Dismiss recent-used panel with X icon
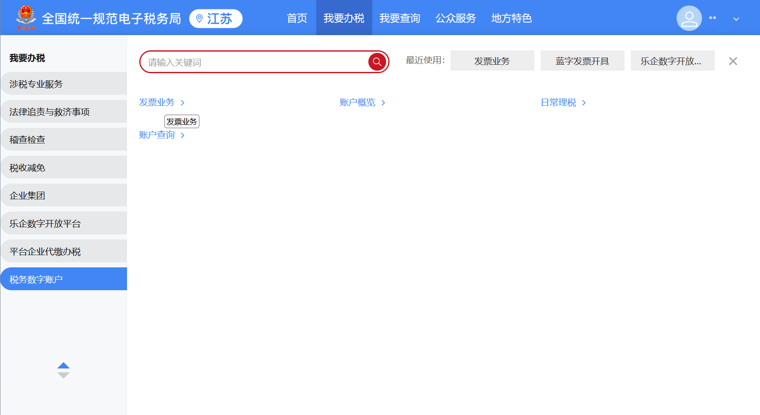 [733, 61]
